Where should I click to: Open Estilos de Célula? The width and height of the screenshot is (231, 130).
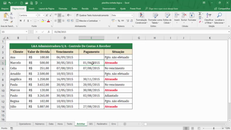[x=167, y=18]
